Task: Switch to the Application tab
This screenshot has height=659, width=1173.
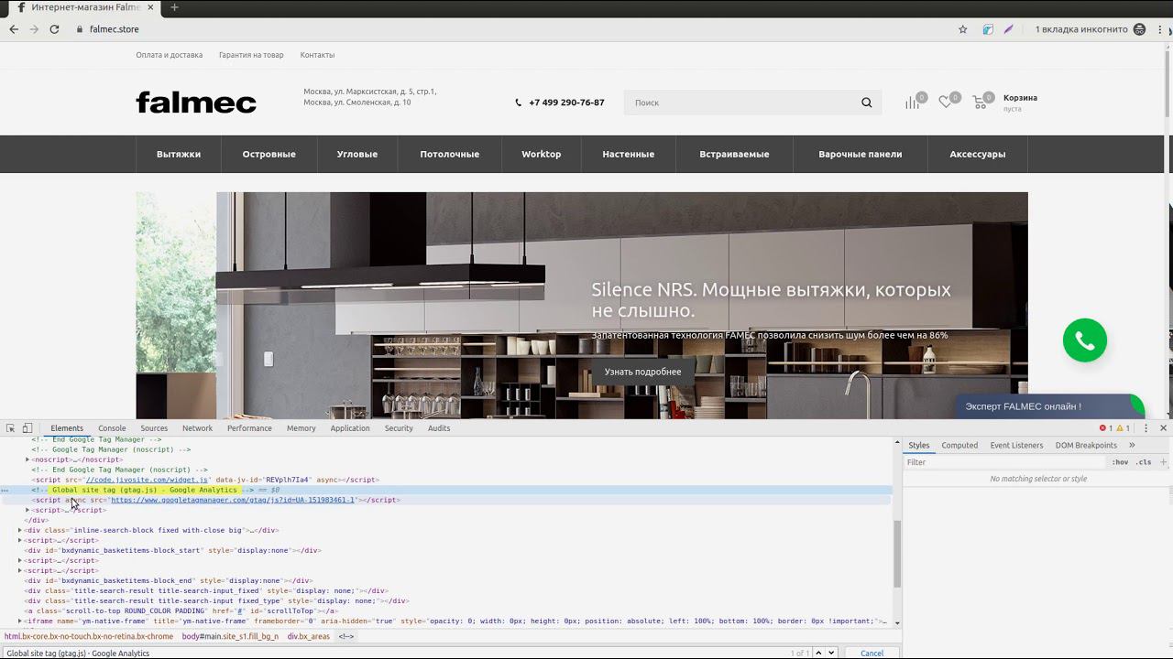Action: [350, 428]
